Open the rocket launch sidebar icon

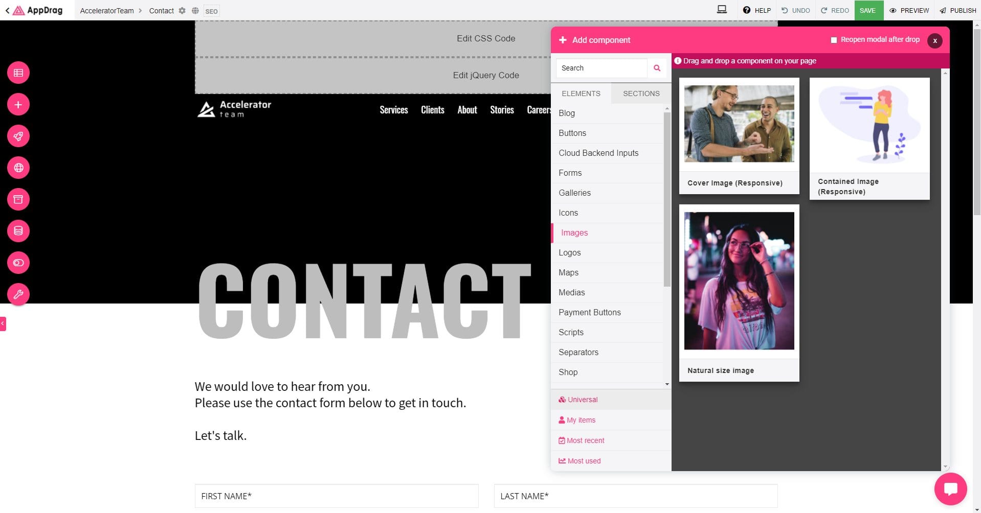[18, 136]
